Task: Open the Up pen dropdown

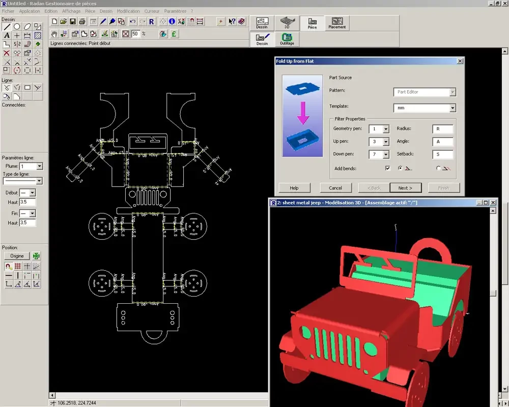Action: (386, 141)
